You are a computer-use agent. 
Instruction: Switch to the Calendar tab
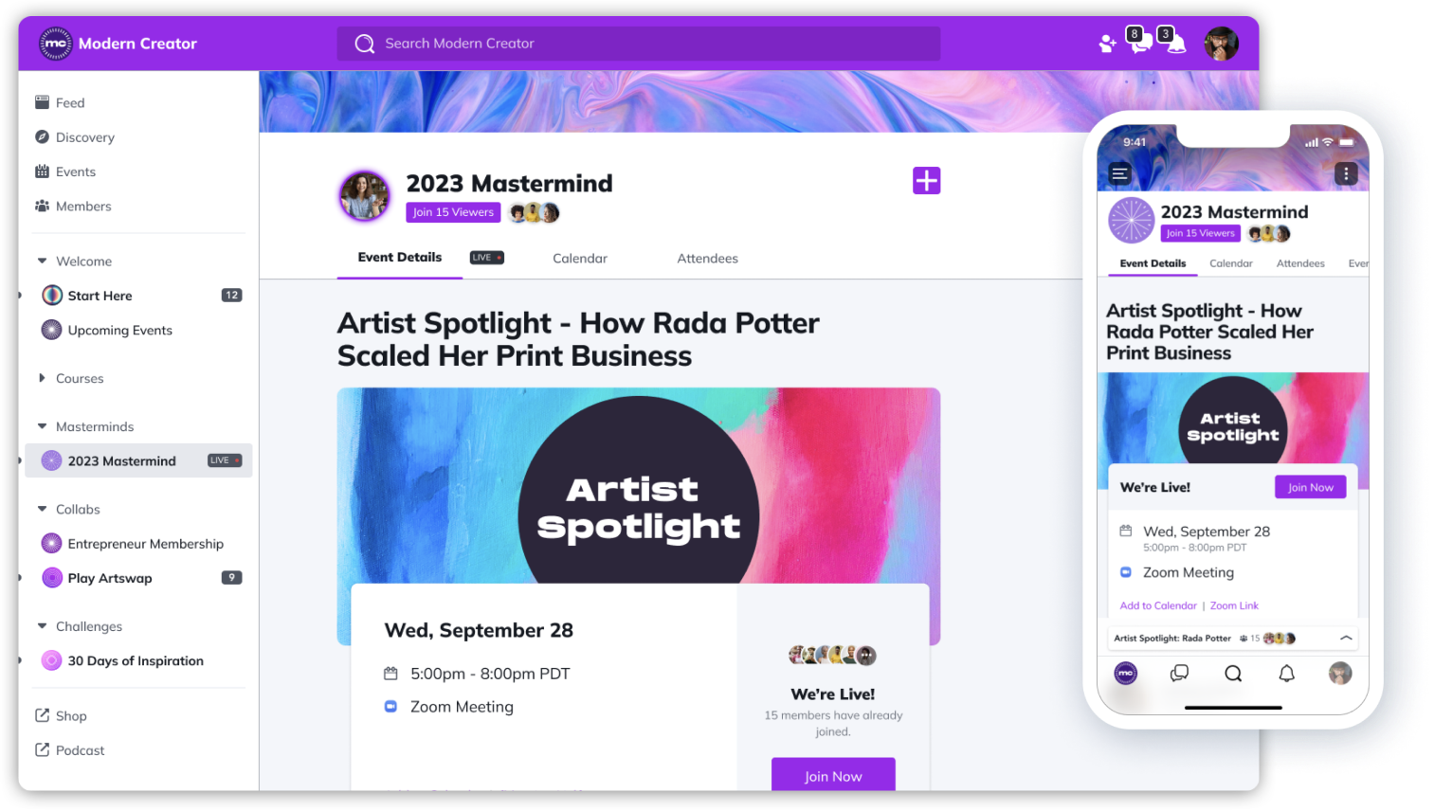(580, 258)
